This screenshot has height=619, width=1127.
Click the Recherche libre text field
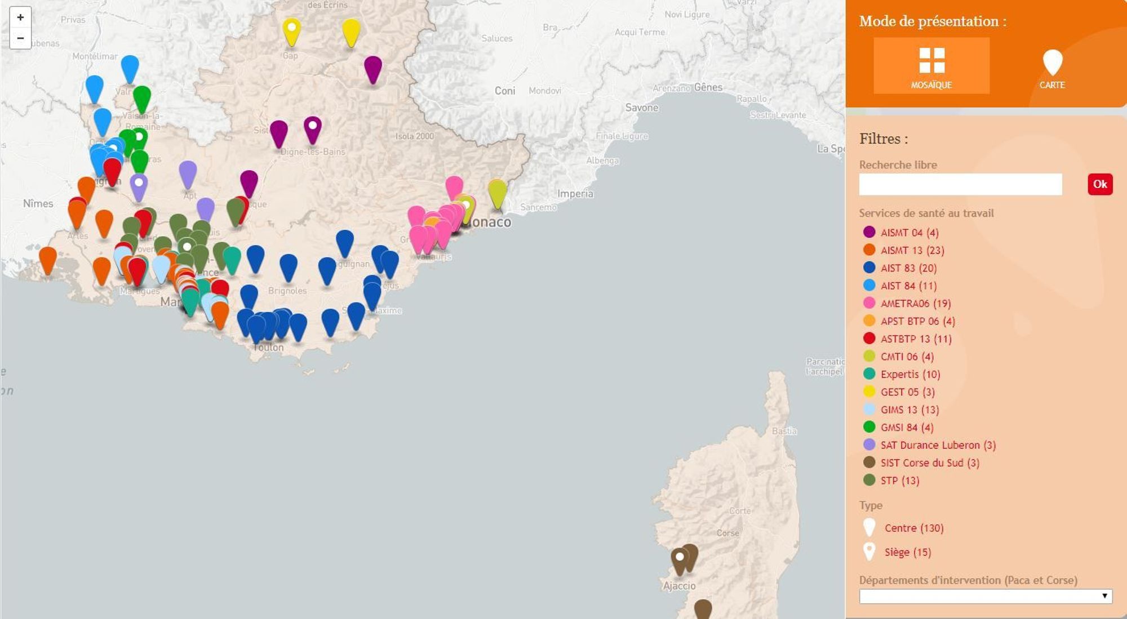(960, 184)
